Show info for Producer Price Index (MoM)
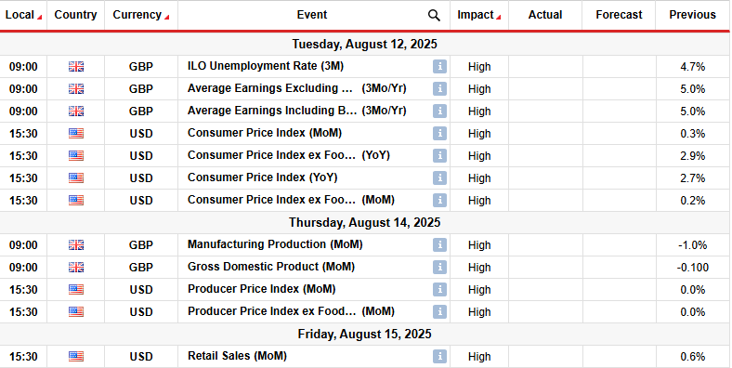This screenshot has height=368, width=732. [439, 290]
